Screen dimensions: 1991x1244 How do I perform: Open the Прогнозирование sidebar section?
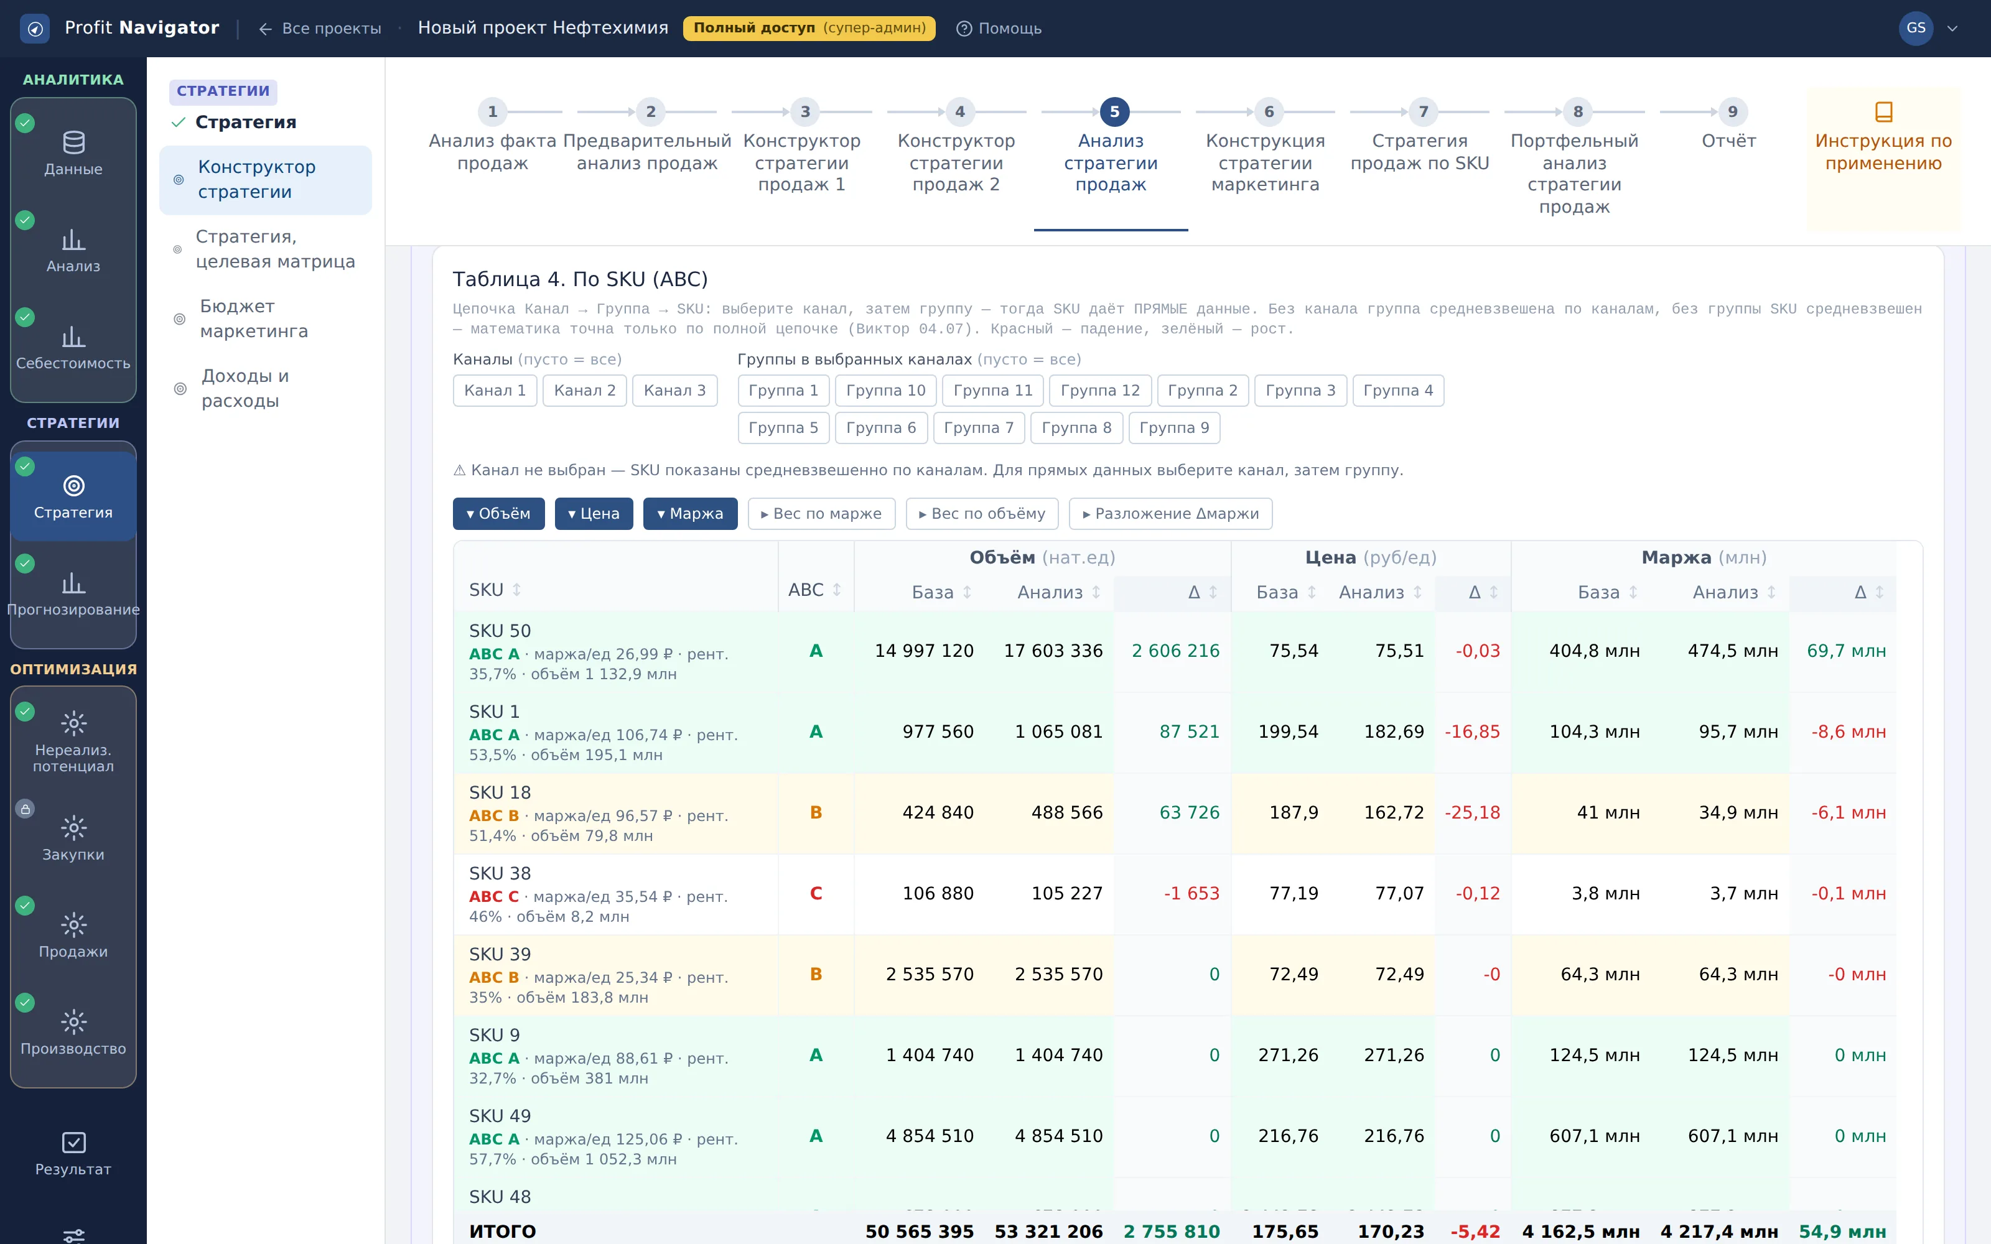73,595
